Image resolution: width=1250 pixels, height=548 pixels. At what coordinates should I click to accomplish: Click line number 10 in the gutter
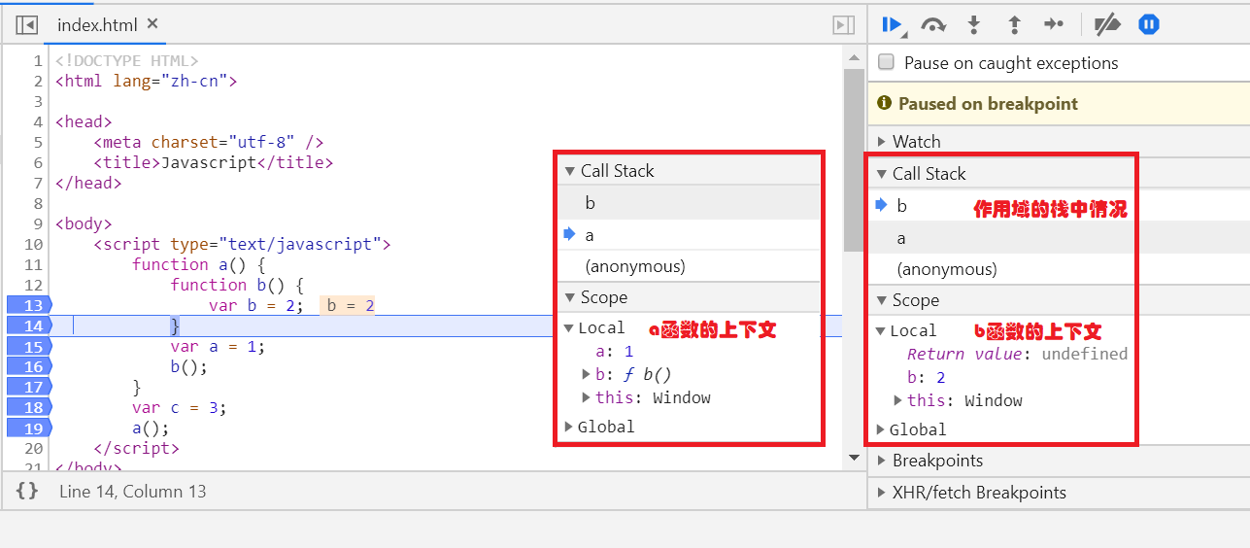coord(33,244)
